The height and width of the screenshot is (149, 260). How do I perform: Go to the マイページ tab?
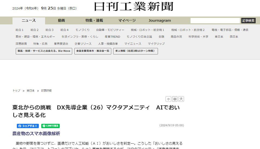point(127,21)
